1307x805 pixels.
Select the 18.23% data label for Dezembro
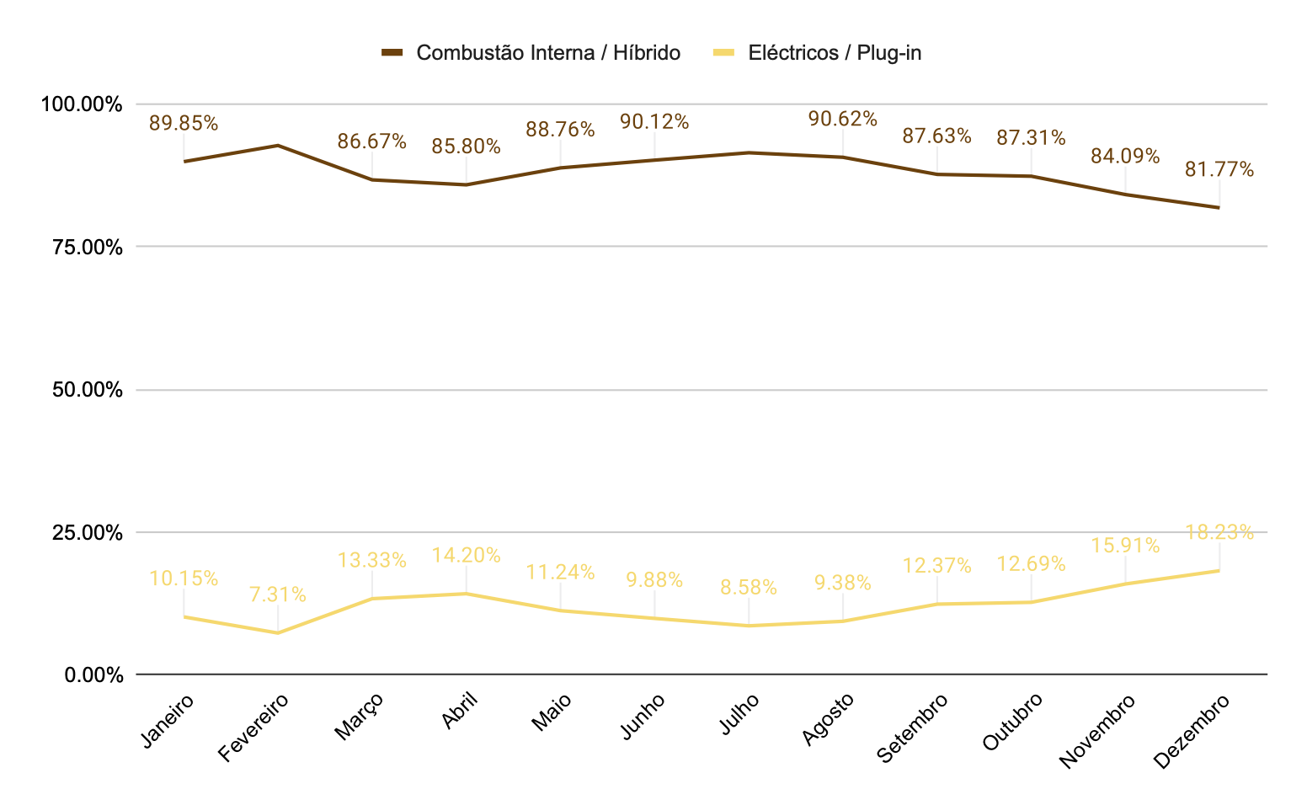point(1219,533)
